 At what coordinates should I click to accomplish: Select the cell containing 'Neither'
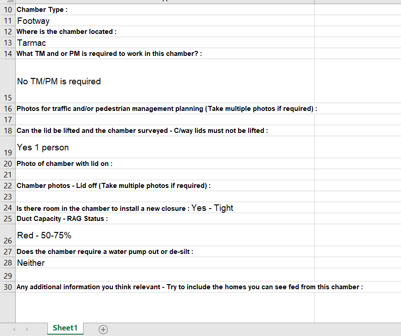pyautogui.click(x=165, y=263)
